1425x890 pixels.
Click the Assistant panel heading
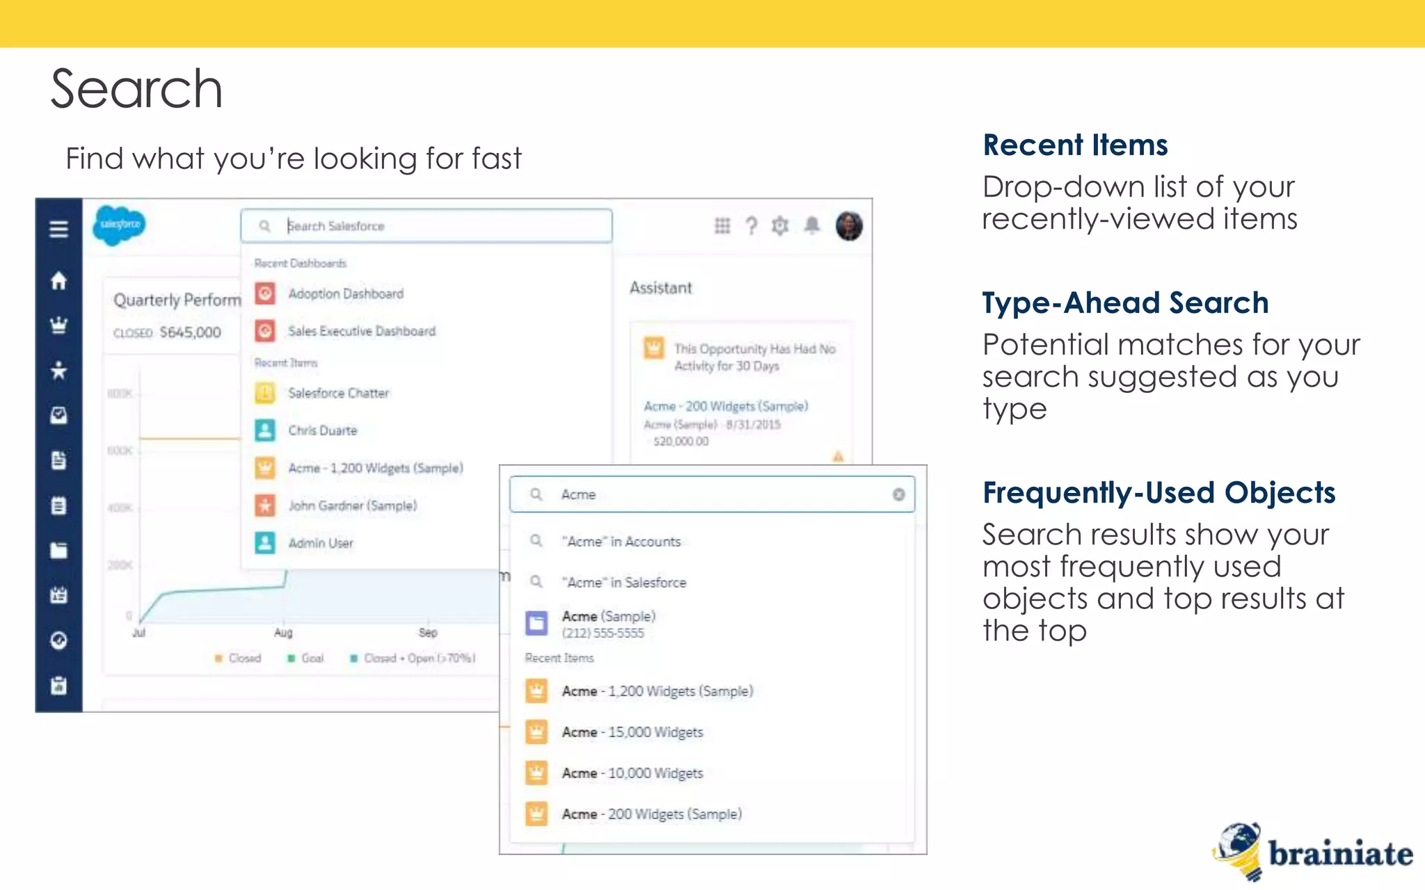[661, 288]
